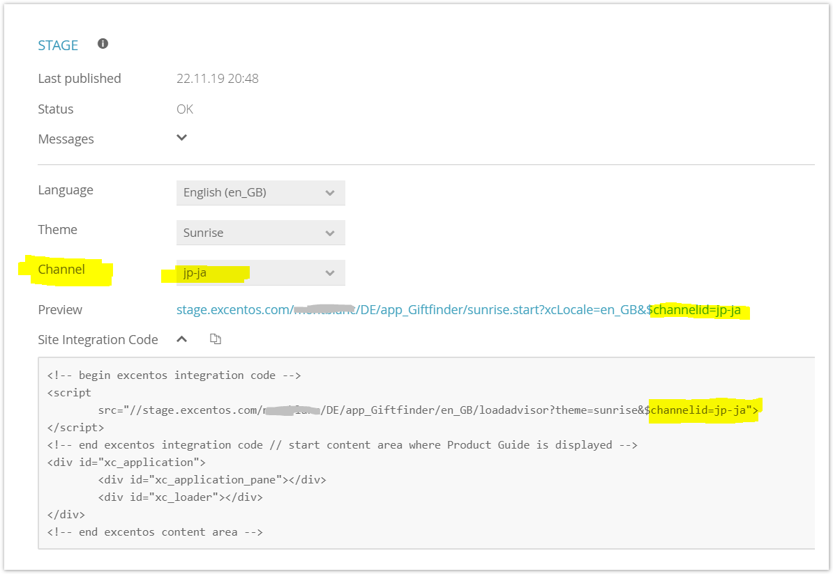Click the Status value OK
The image size is (833, 574).
(x=185, y=109)
